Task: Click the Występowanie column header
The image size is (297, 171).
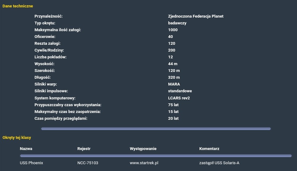Action: [x=143, y=149]
